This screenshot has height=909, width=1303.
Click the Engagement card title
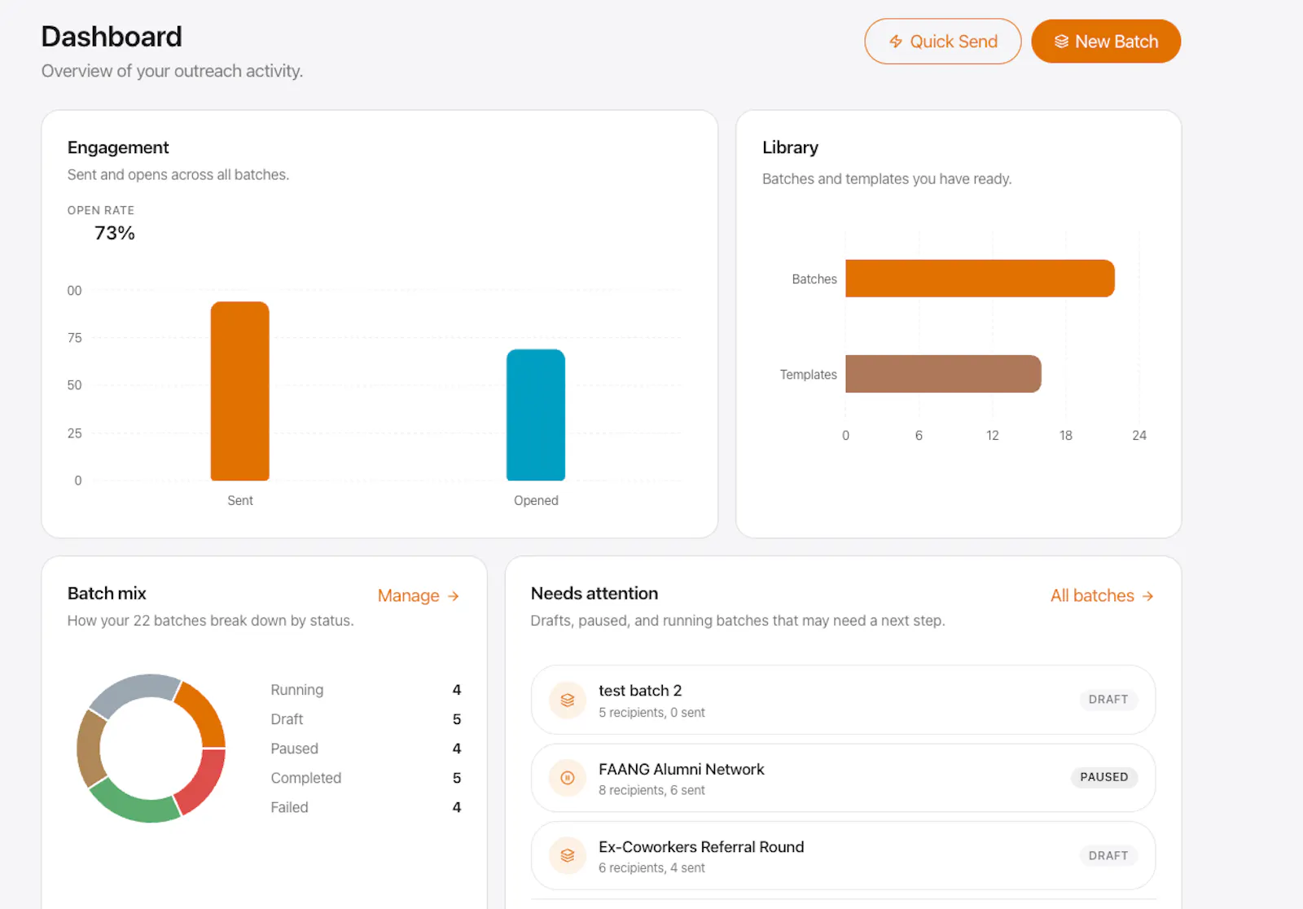click(x=118, y=147)
